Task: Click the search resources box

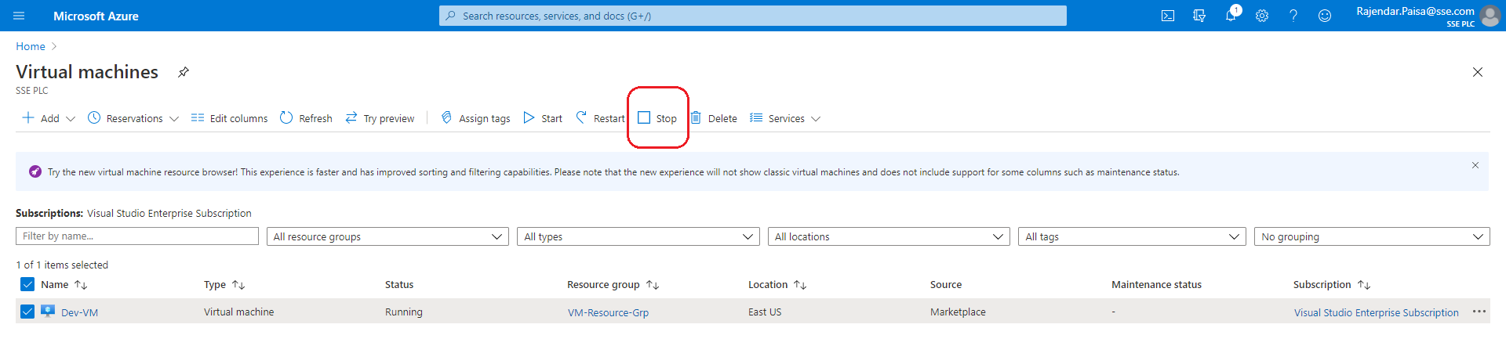Action: pyautogui.click(x=753, y=16)
